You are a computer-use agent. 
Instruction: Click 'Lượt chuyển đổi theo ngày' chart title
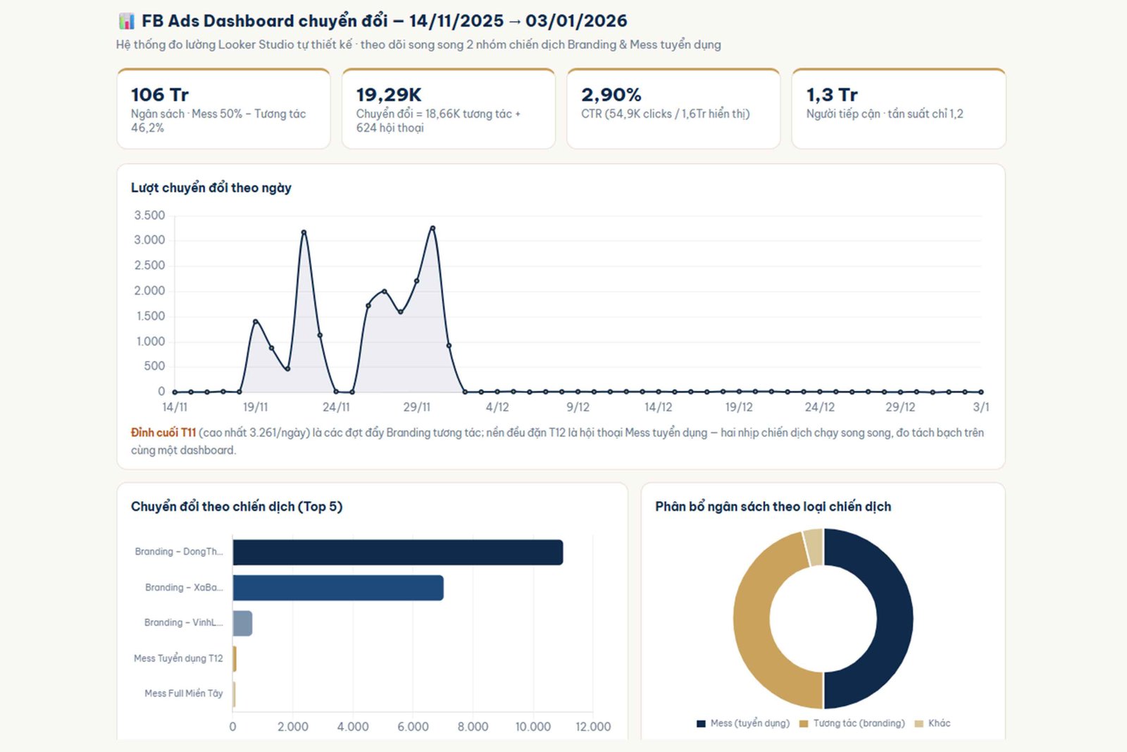tap(211, 187)
